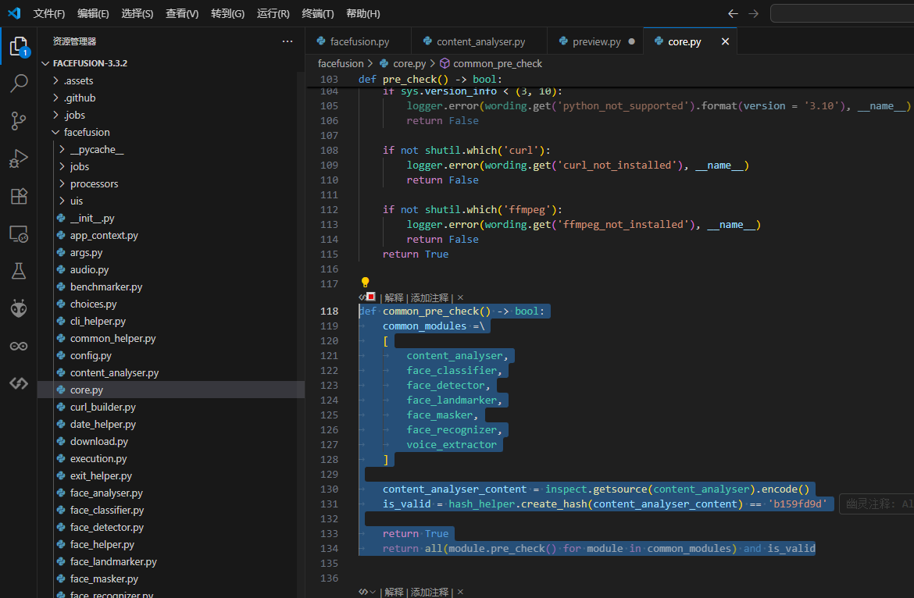Switch to the content_analyser.py tab

480,42
